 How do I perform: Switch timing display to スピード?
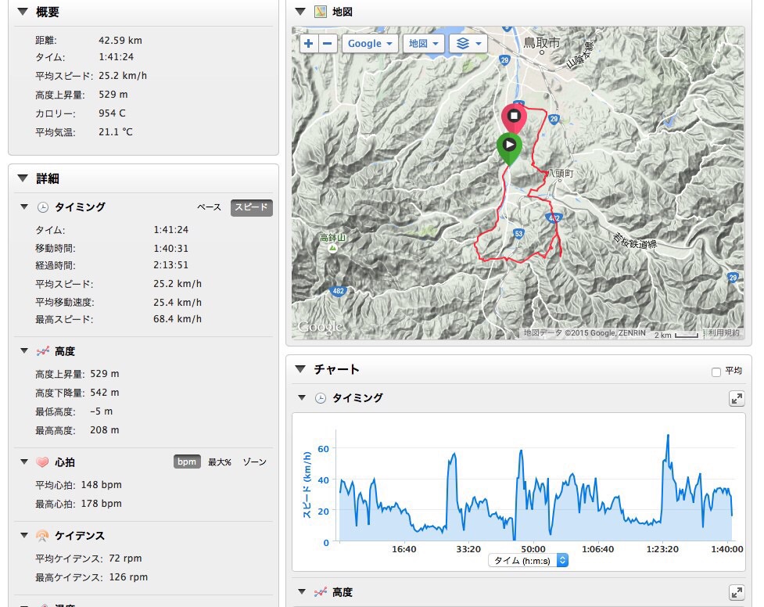click(251, 207)
